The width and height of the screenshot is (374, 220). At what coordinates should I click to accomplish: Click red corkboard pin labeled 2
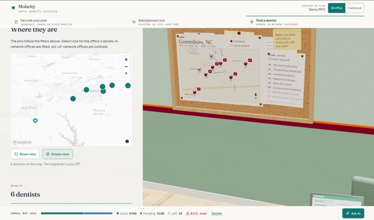[x=213, y=67]
